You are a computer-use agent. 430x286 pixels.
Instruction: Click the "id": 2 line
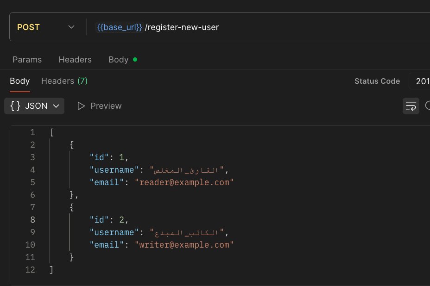[109, 220]
